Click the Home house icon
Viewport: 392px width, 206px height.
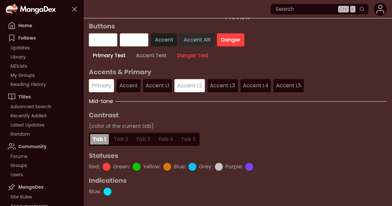pyautogui.click(x=12, y=26)
